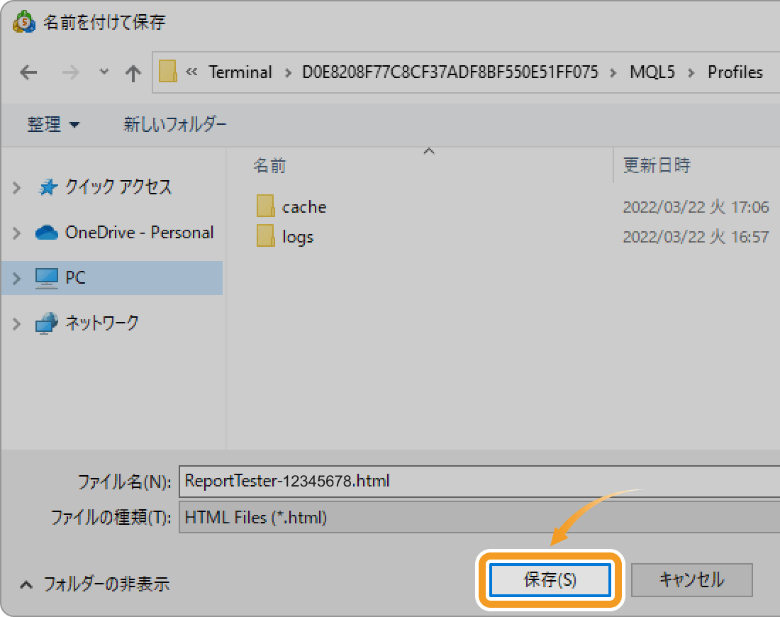Open the 整理 menu
The width and height of the screenshot is (780, 617).
click(x=52, y=124)
